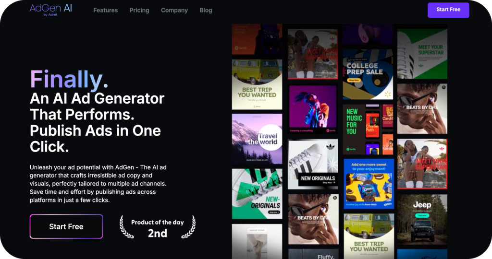Open the green New Originals sneaker ad
The image size is (492, 259).
(257, 194)
